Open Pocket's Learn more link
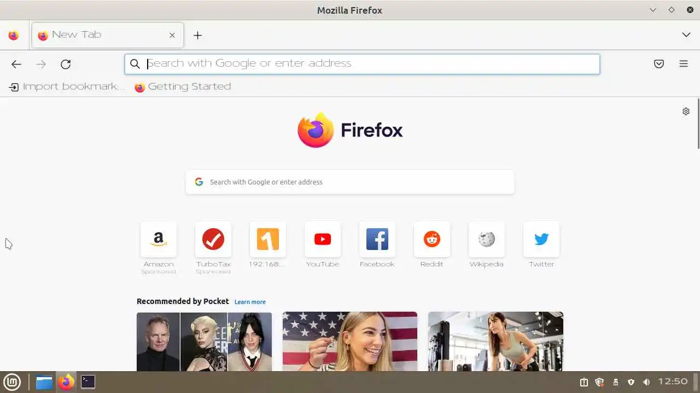The height and width of the screenshot is (393, 700). [250, 302]
